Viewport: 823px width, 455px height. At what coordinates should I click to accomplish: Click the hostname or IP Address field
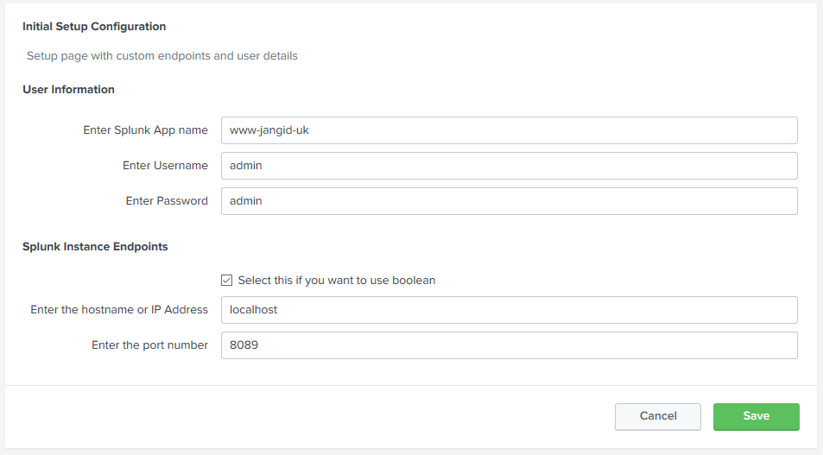(x=510, y=310)
